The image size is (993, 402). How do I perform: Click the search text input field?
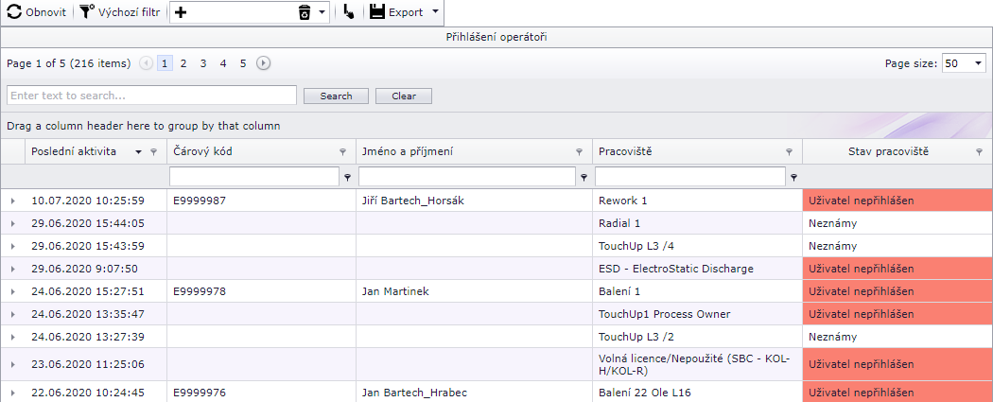click(x=151, y=96)
